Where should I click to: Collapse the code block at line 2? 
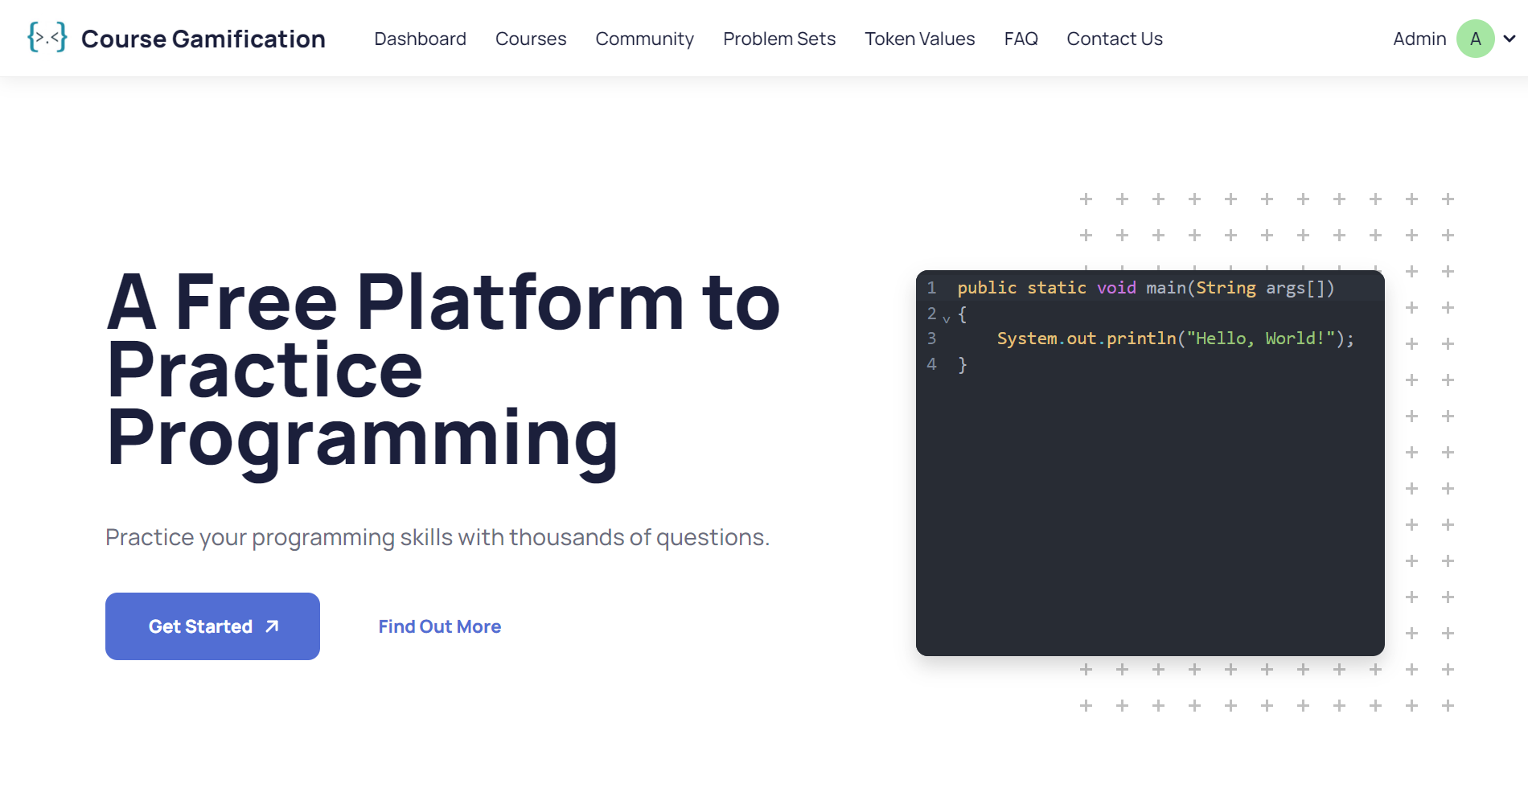pos(947,319)
